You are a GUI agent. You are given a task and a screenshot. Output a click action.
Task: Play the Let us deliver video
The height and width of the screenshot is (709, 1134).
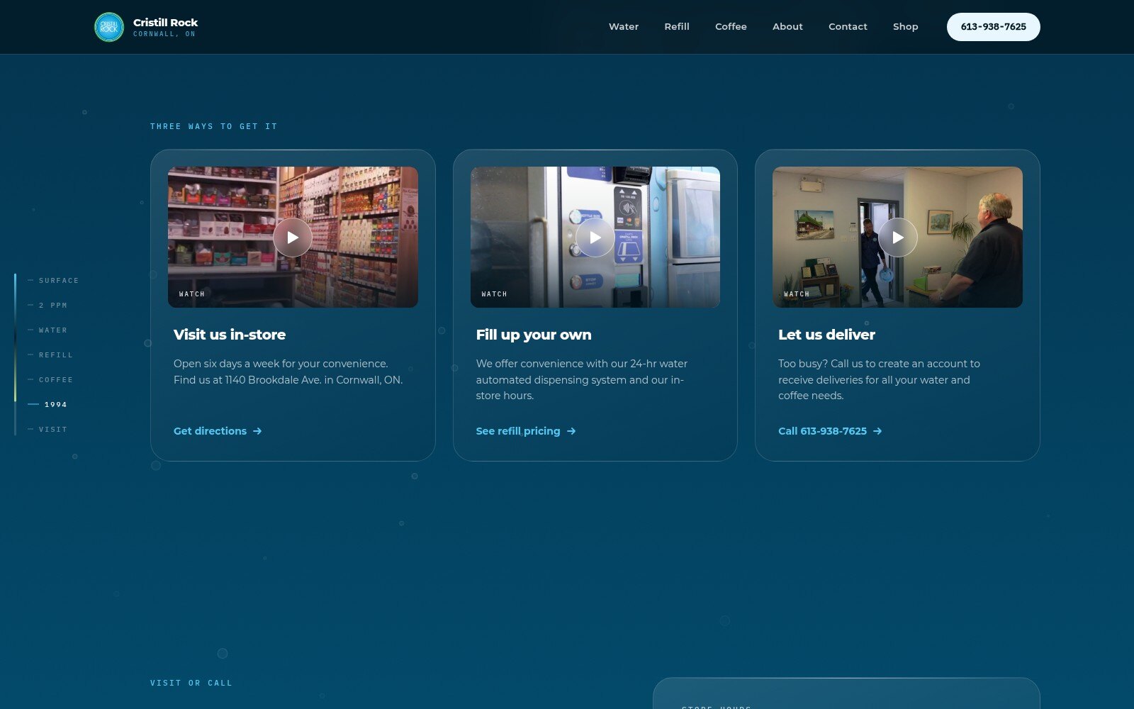pyautogui.click(x=898, y=238)
